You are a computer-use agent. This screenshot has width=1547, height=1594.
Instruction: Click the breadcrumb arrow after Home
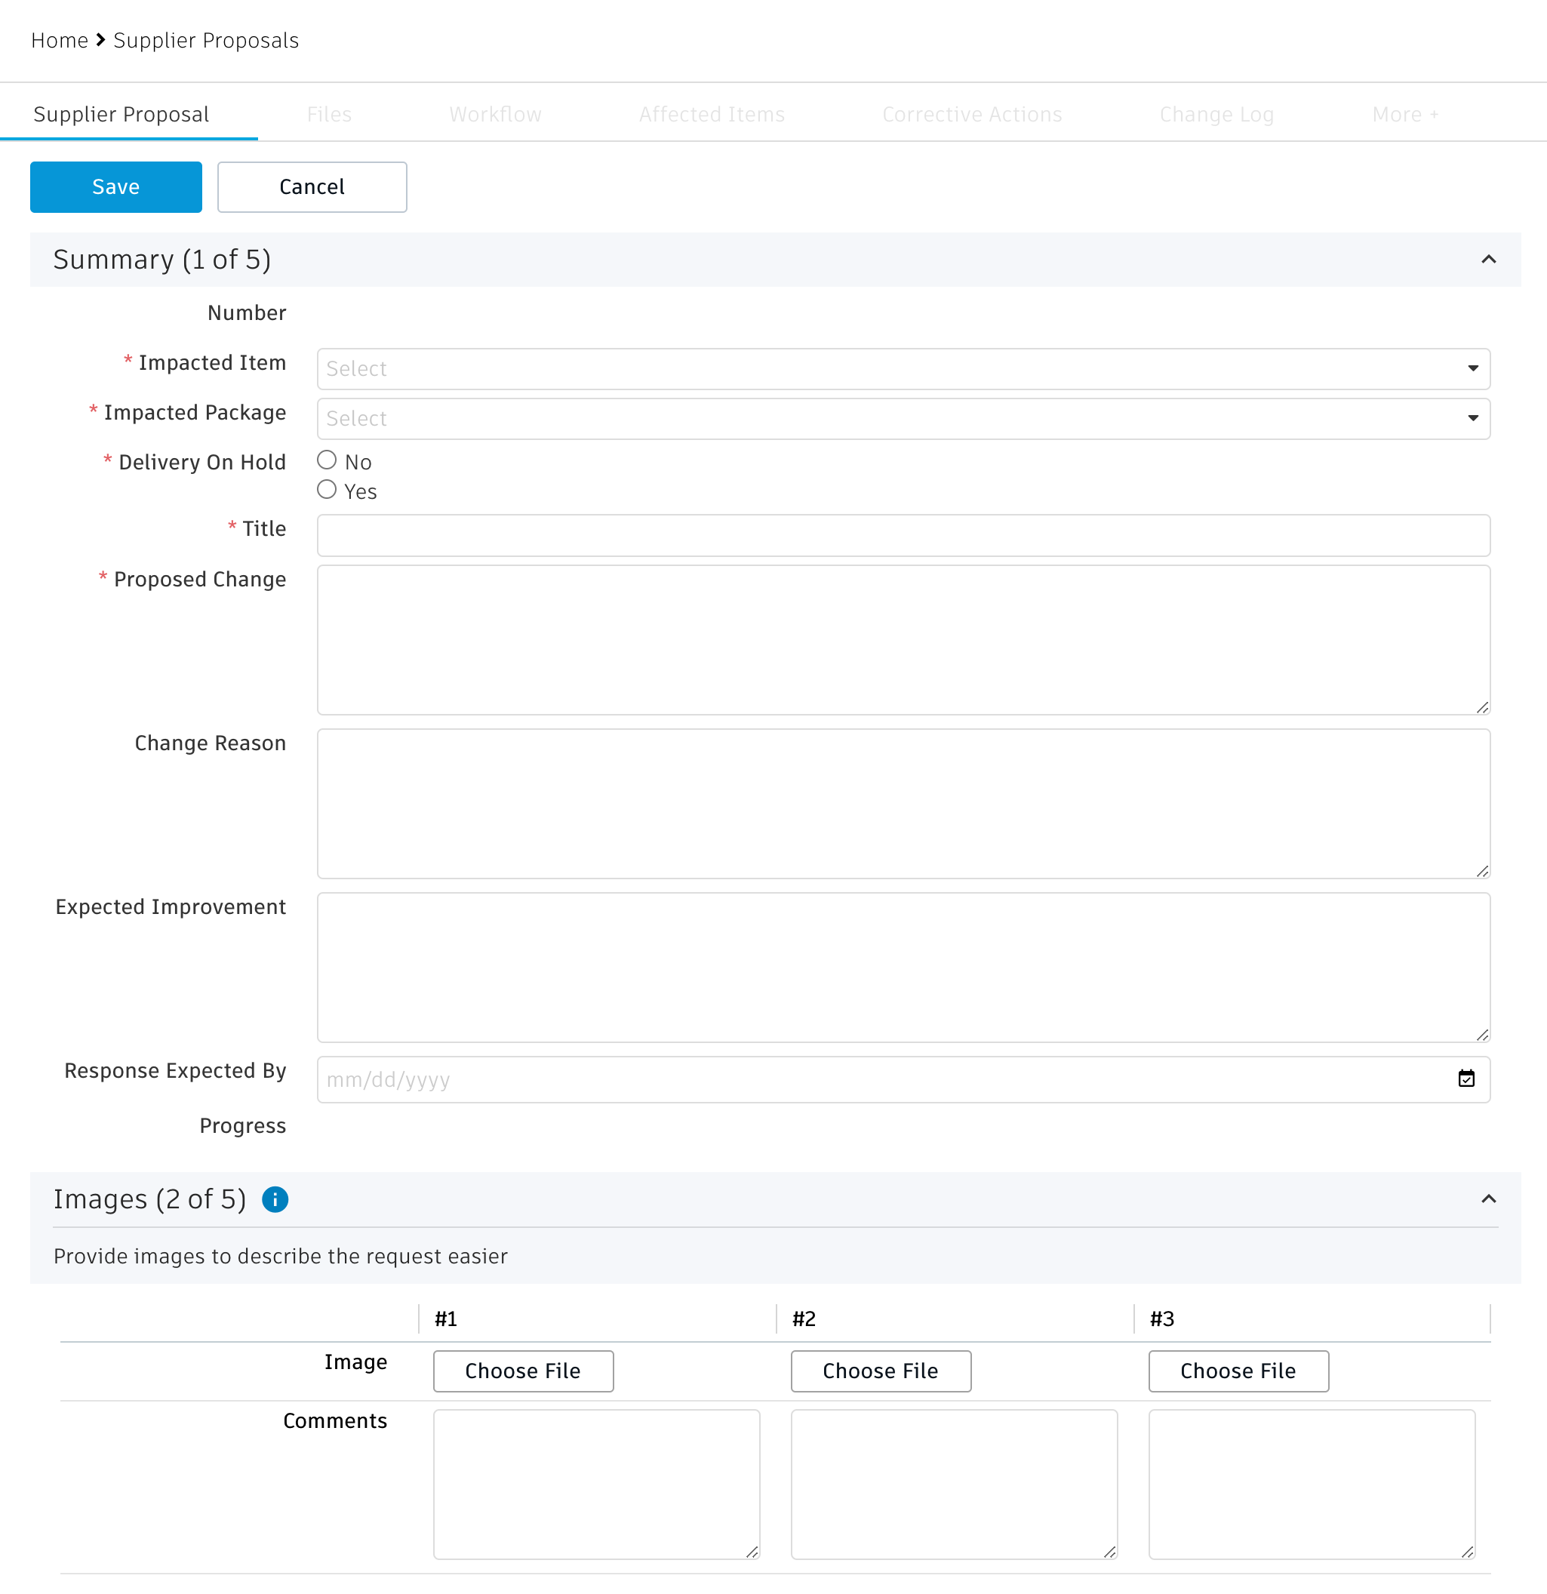pyautogui.click(x=101, y=40)
